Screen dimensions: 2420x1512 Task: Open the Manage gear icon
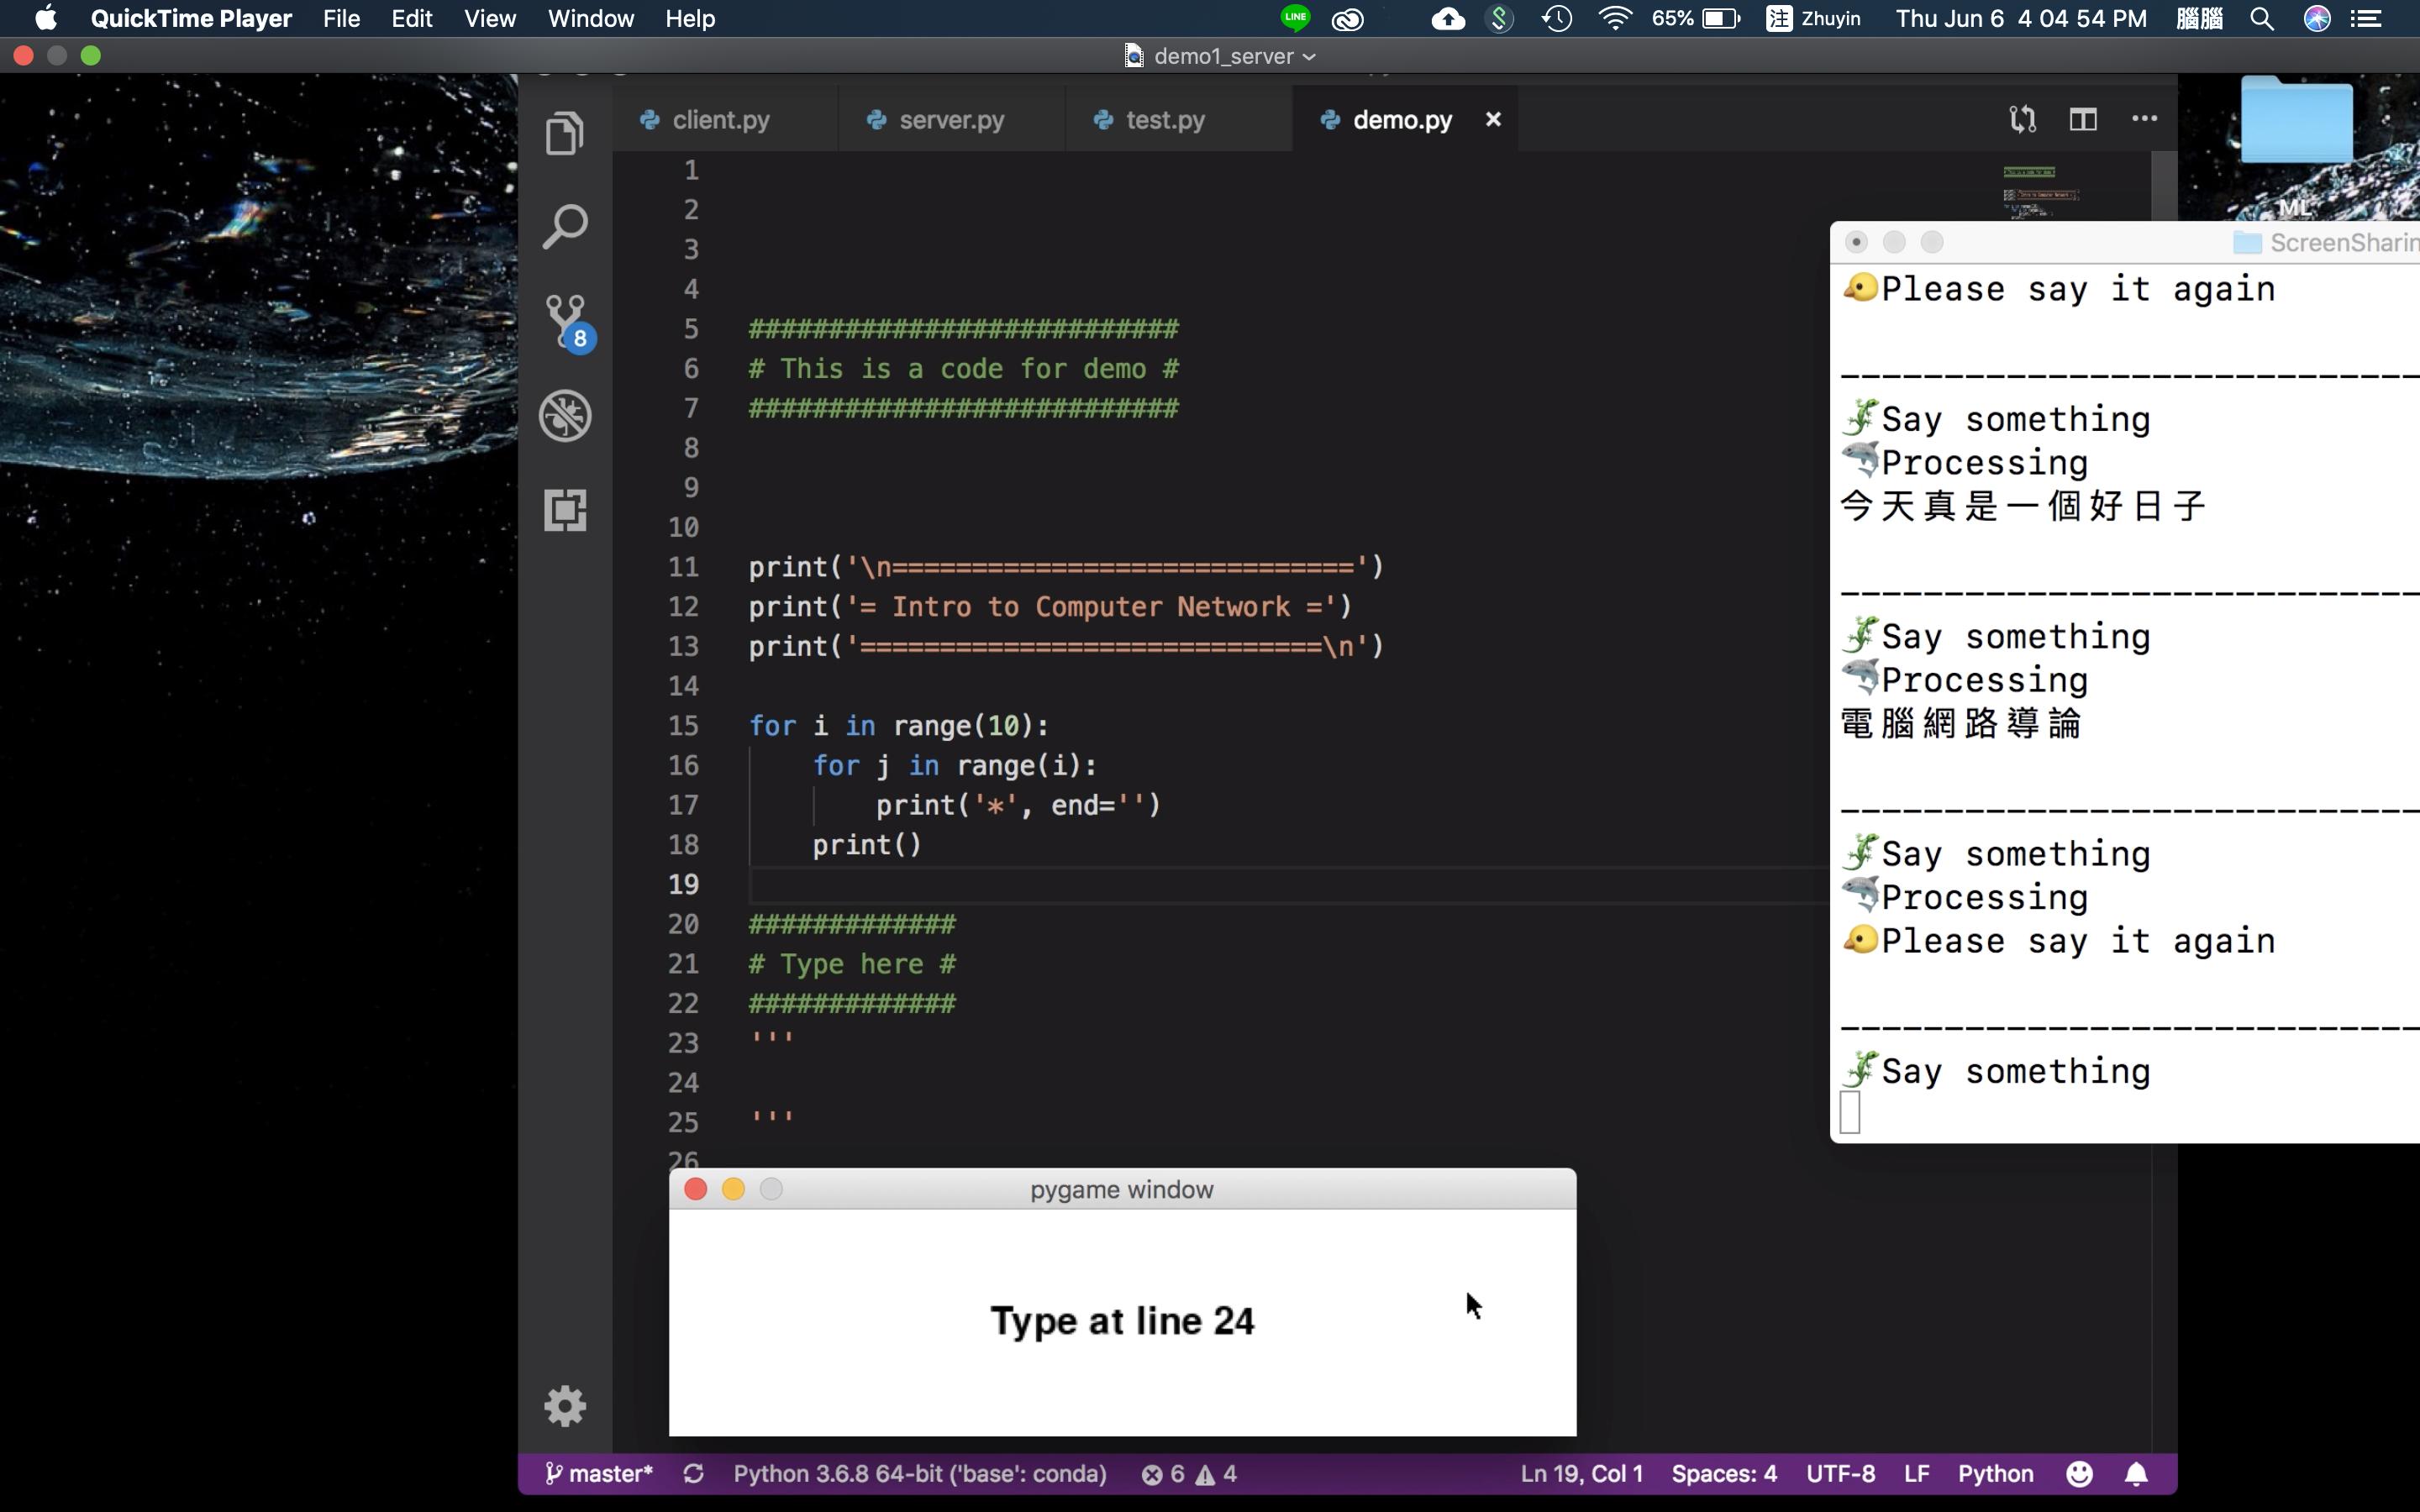point(565,1406)
